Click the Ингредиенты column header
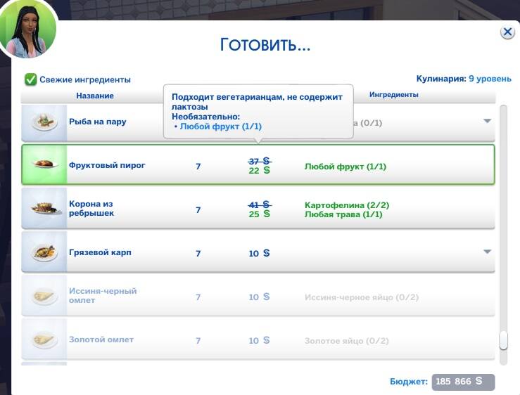Screen dimensions: 520x395 pos(393,95)
